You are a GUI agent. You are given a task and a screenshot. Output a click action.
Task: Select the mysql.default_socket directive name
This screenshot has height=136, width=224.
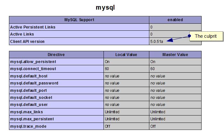31,98
